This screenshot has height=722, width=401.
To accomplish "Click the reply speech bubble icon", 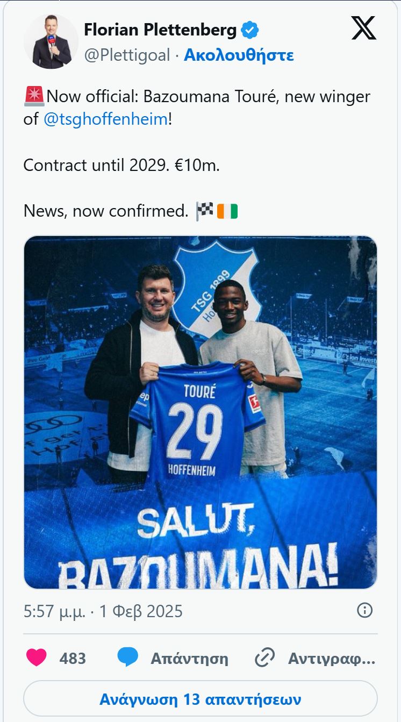I will 128,658.
